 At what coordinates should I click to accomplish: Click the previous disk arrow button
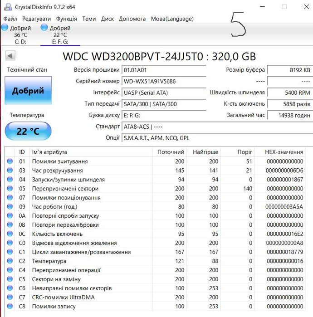coord(10,55)
